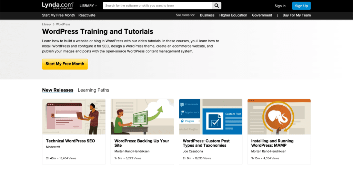
Task: Click author name Madecraft
Action: 53,147
